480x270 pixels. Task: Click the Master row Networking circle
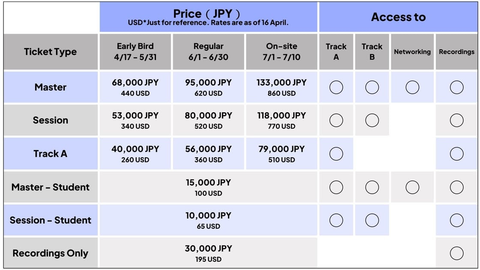tap(412, 87)
